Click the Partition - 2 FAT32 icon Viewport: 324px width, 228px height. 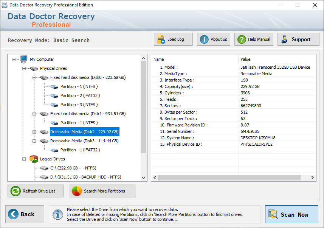coord(54,96)
